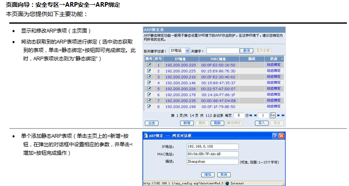Click edit icon for 192.200.200.216 row
Image resolution: width=349 pixels, height=186 pixels.
[149, 77]
